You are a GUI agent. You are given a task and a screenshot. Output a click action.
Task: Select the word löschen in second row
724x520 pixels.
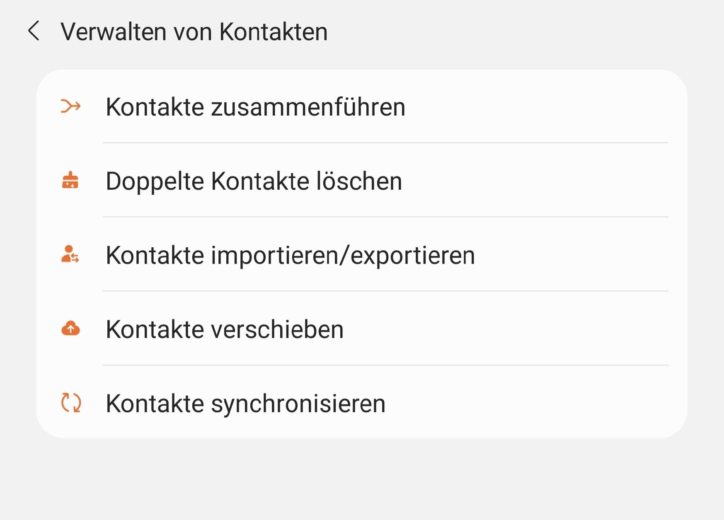click(x=359, y=181)
